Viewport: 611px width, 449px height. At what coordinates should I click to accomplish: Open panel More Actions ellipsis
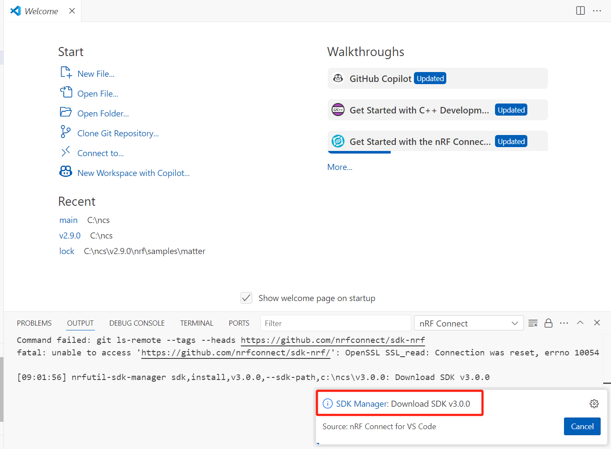coord(564,323)
